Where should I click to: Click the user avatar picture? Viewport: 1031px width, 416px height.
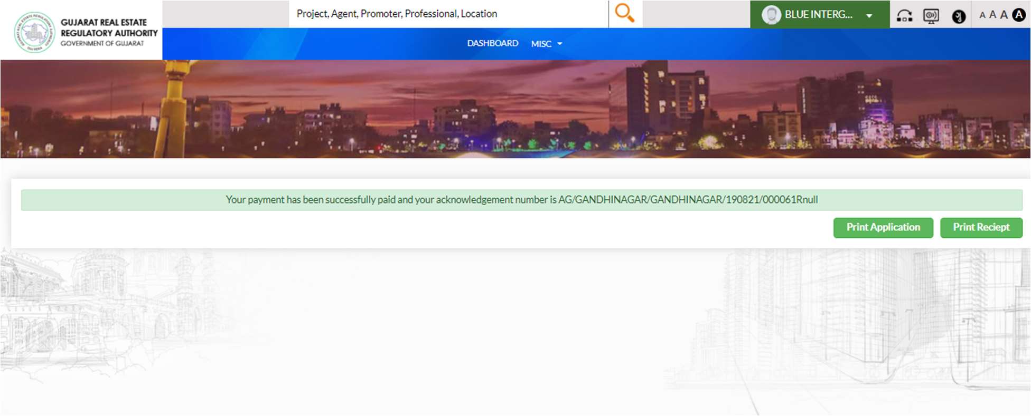coord(771,15)
